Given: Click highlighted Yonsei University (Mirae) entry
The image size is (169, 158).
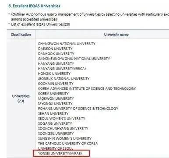Looking at the screenshot, I should [x=61, y=154].
